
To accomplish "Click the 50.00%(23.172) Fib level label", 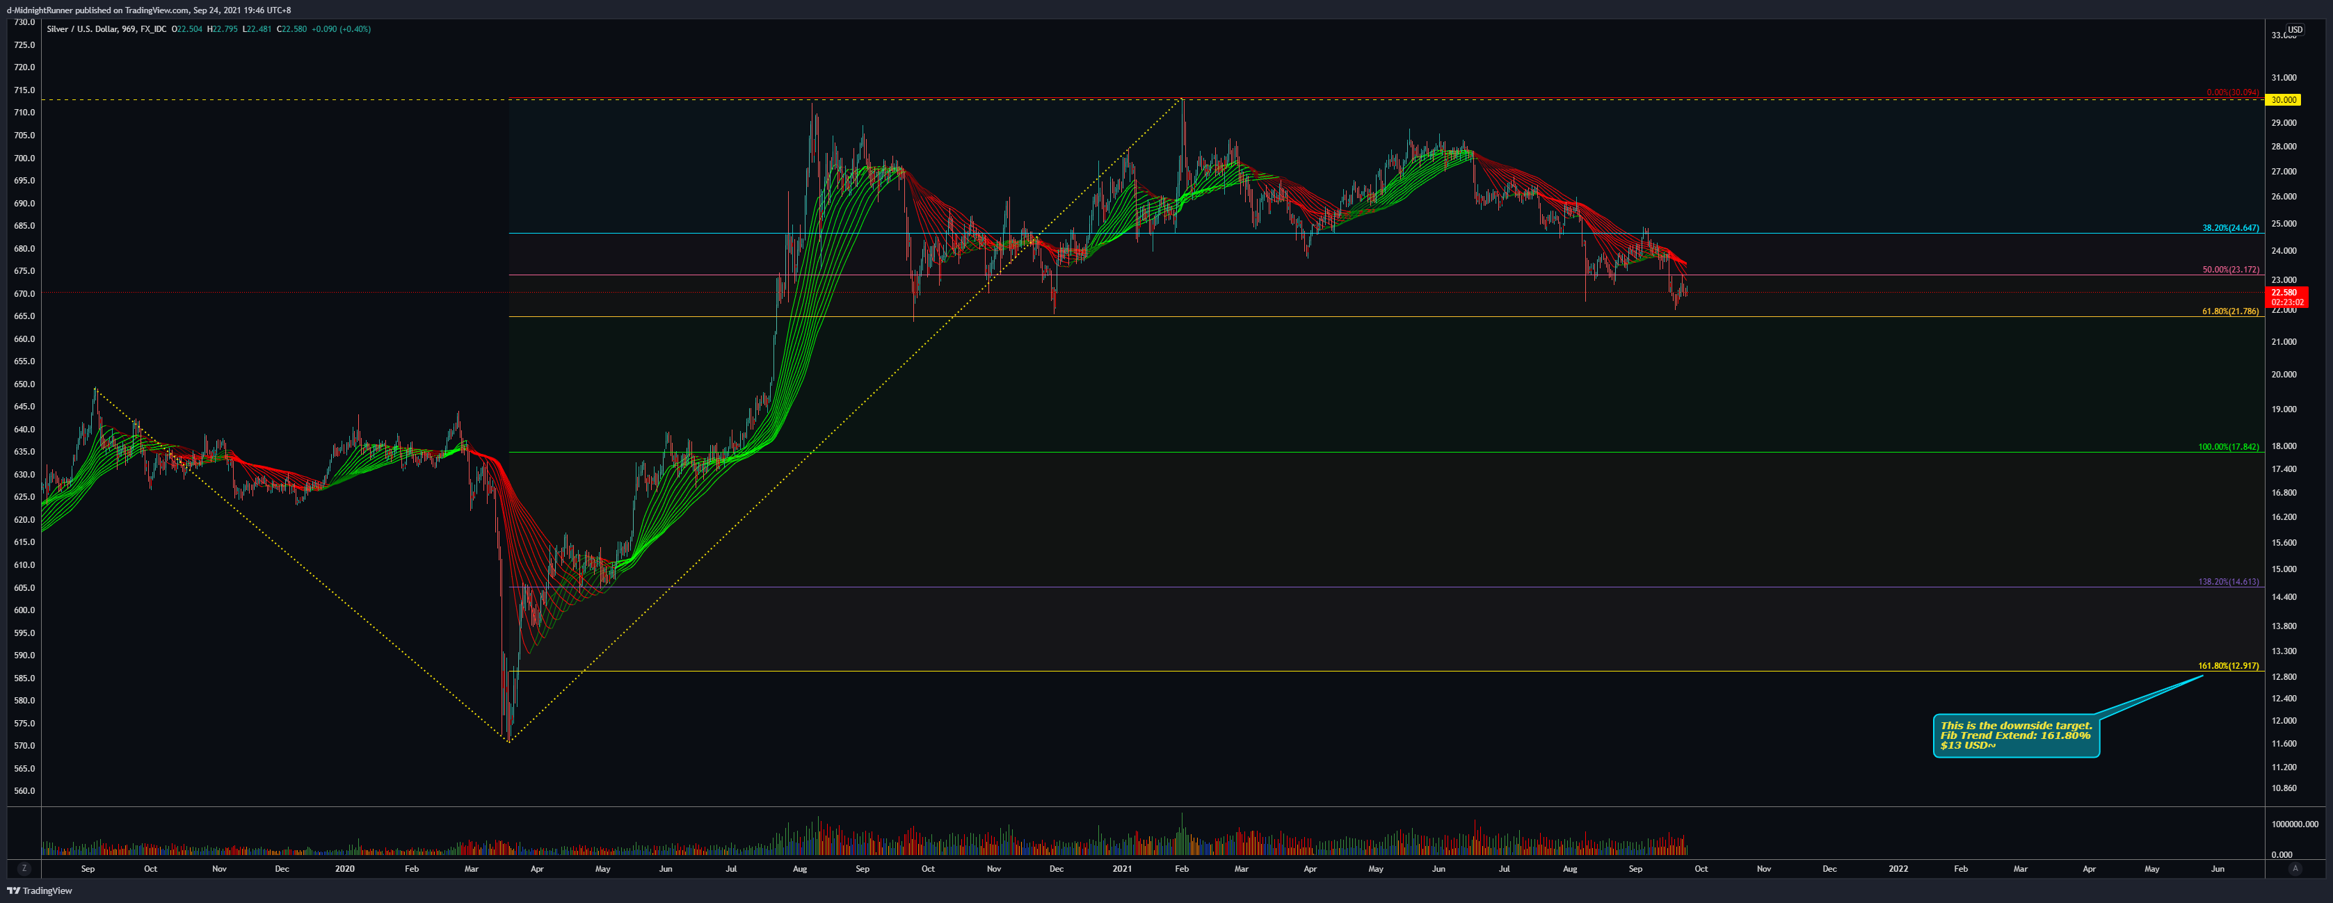I will (x=2231, y=270).
